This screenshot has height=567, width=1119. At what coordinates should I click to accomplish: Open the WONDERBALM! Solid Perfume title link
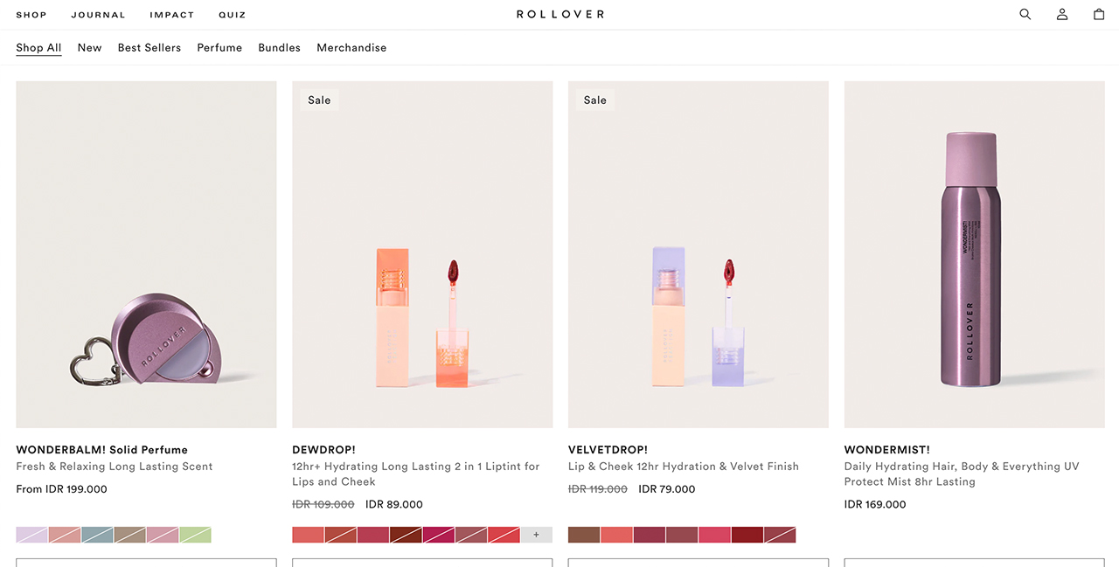(x=101, y=450)
